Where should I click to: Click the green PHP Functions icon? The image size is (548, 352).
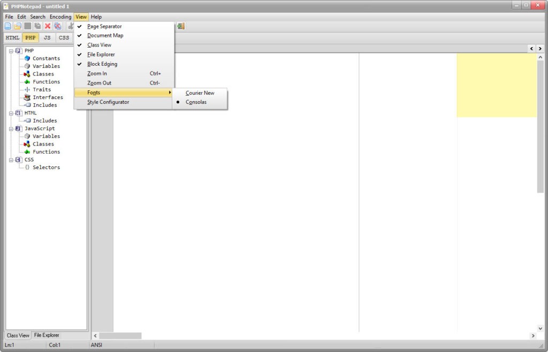click(x=27, y=82)
